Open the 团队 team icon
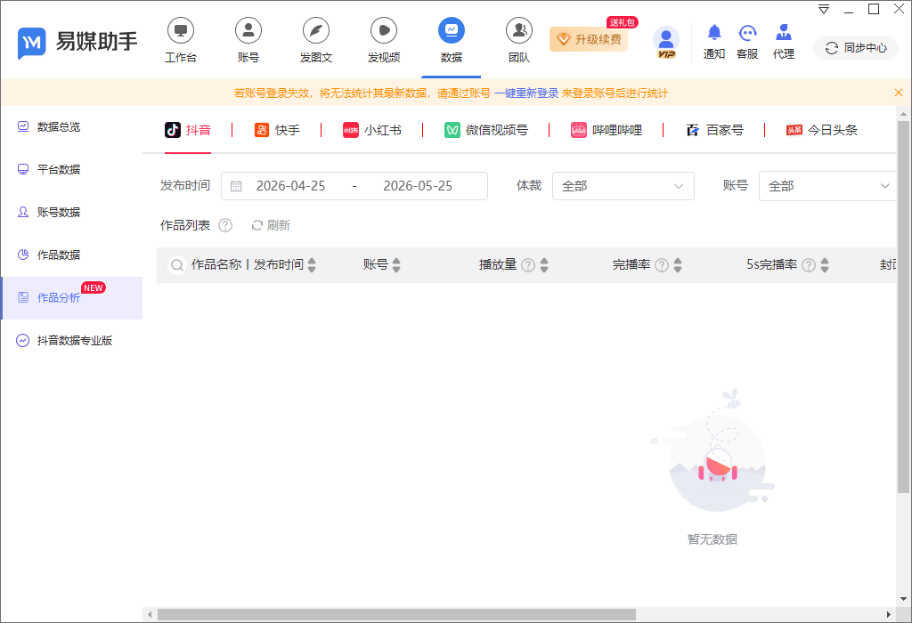The width and height of the screenshot is (912, 623). [519, 31]
